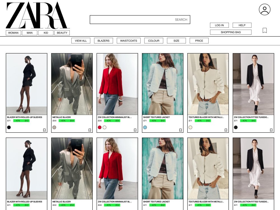Open second-row black blazer product photo
The image size is (280, 210).
point(27,168)
